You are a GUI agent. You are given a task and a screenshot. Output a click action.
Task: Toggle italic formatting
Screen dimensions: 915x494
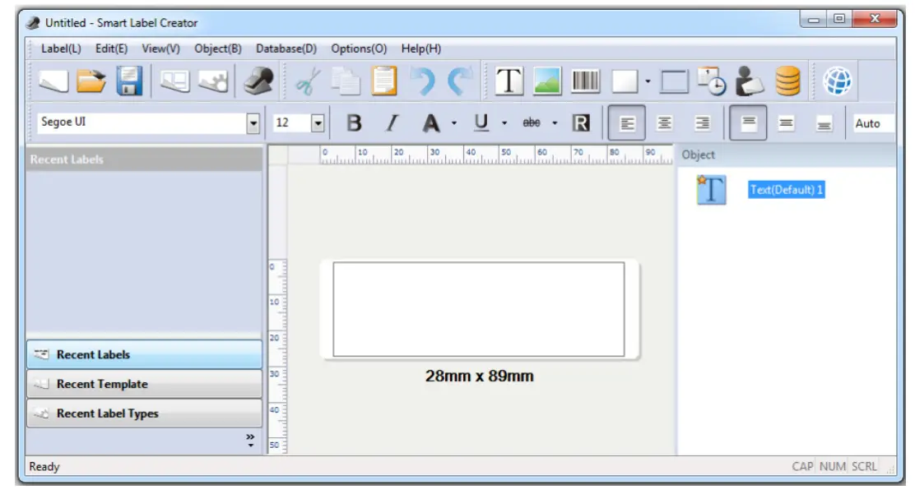tap(392, 123)
